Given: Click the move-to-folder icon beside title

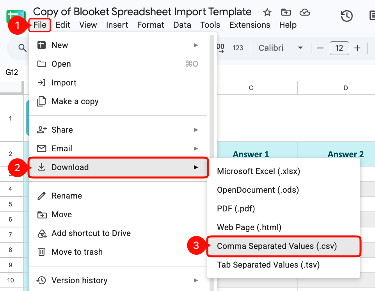Looking at the screenshot, I should click(286, 12).
